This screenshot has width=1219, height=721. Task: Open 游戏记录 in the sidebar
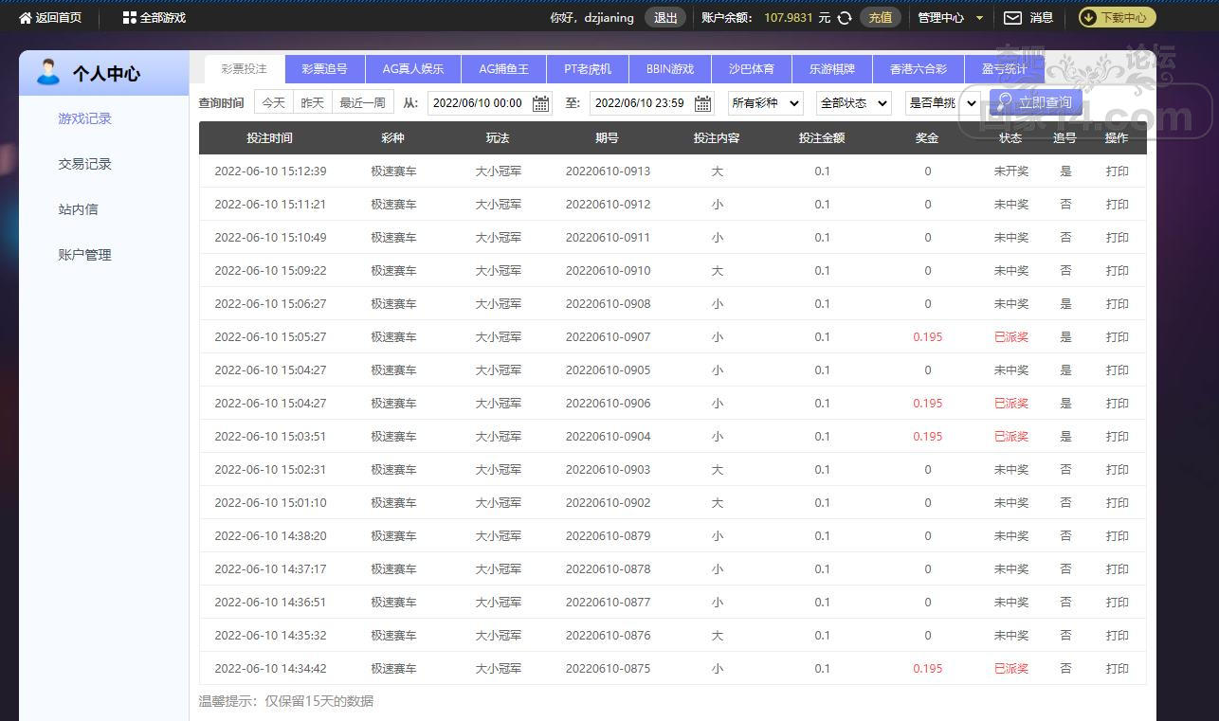[84, 118]
